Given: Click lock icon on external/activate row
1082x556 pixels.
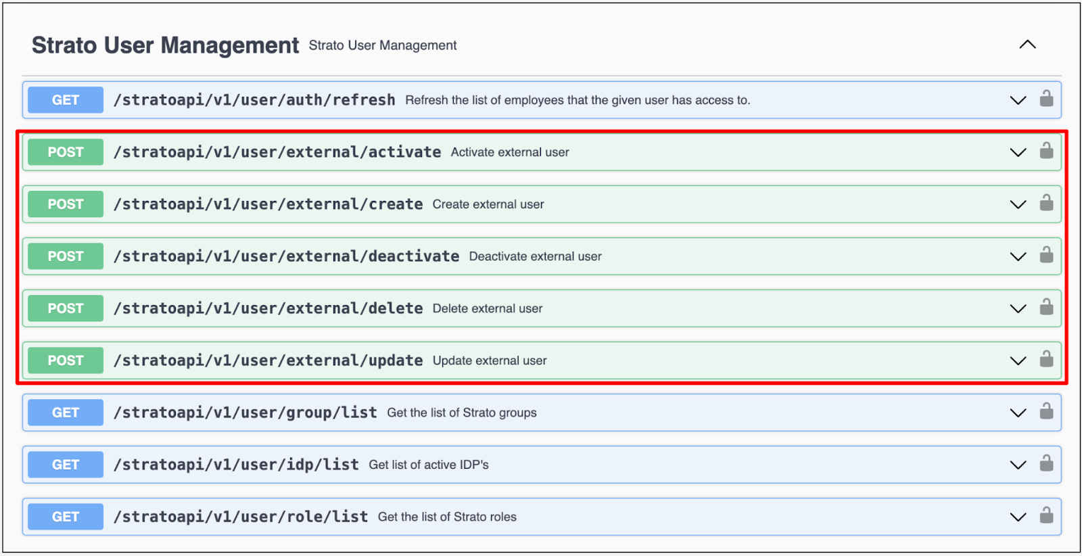Looking at the screenshot, I should (x=1046, y=152).
